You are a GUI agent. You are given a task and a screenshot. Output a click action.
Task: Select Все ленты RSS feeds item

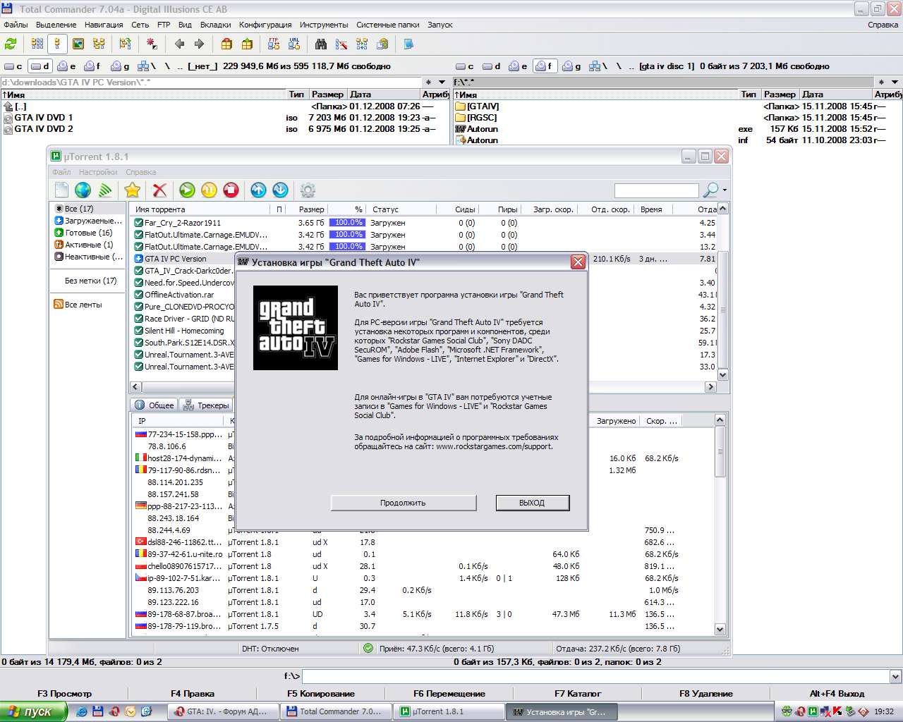(x=78, y=305)
